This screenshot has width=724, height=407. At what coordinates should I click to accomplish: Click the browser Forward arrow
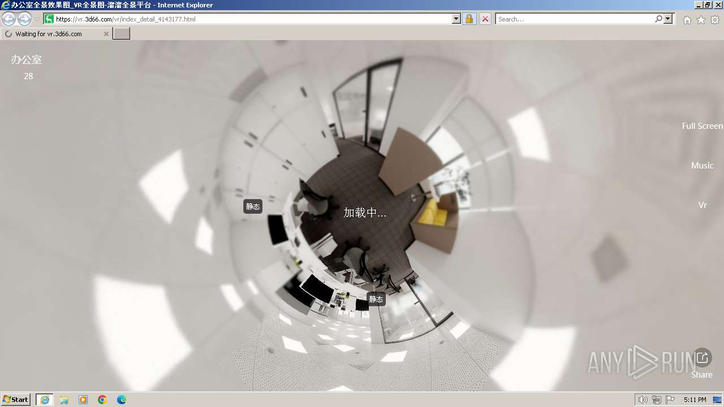coord(24,19)
